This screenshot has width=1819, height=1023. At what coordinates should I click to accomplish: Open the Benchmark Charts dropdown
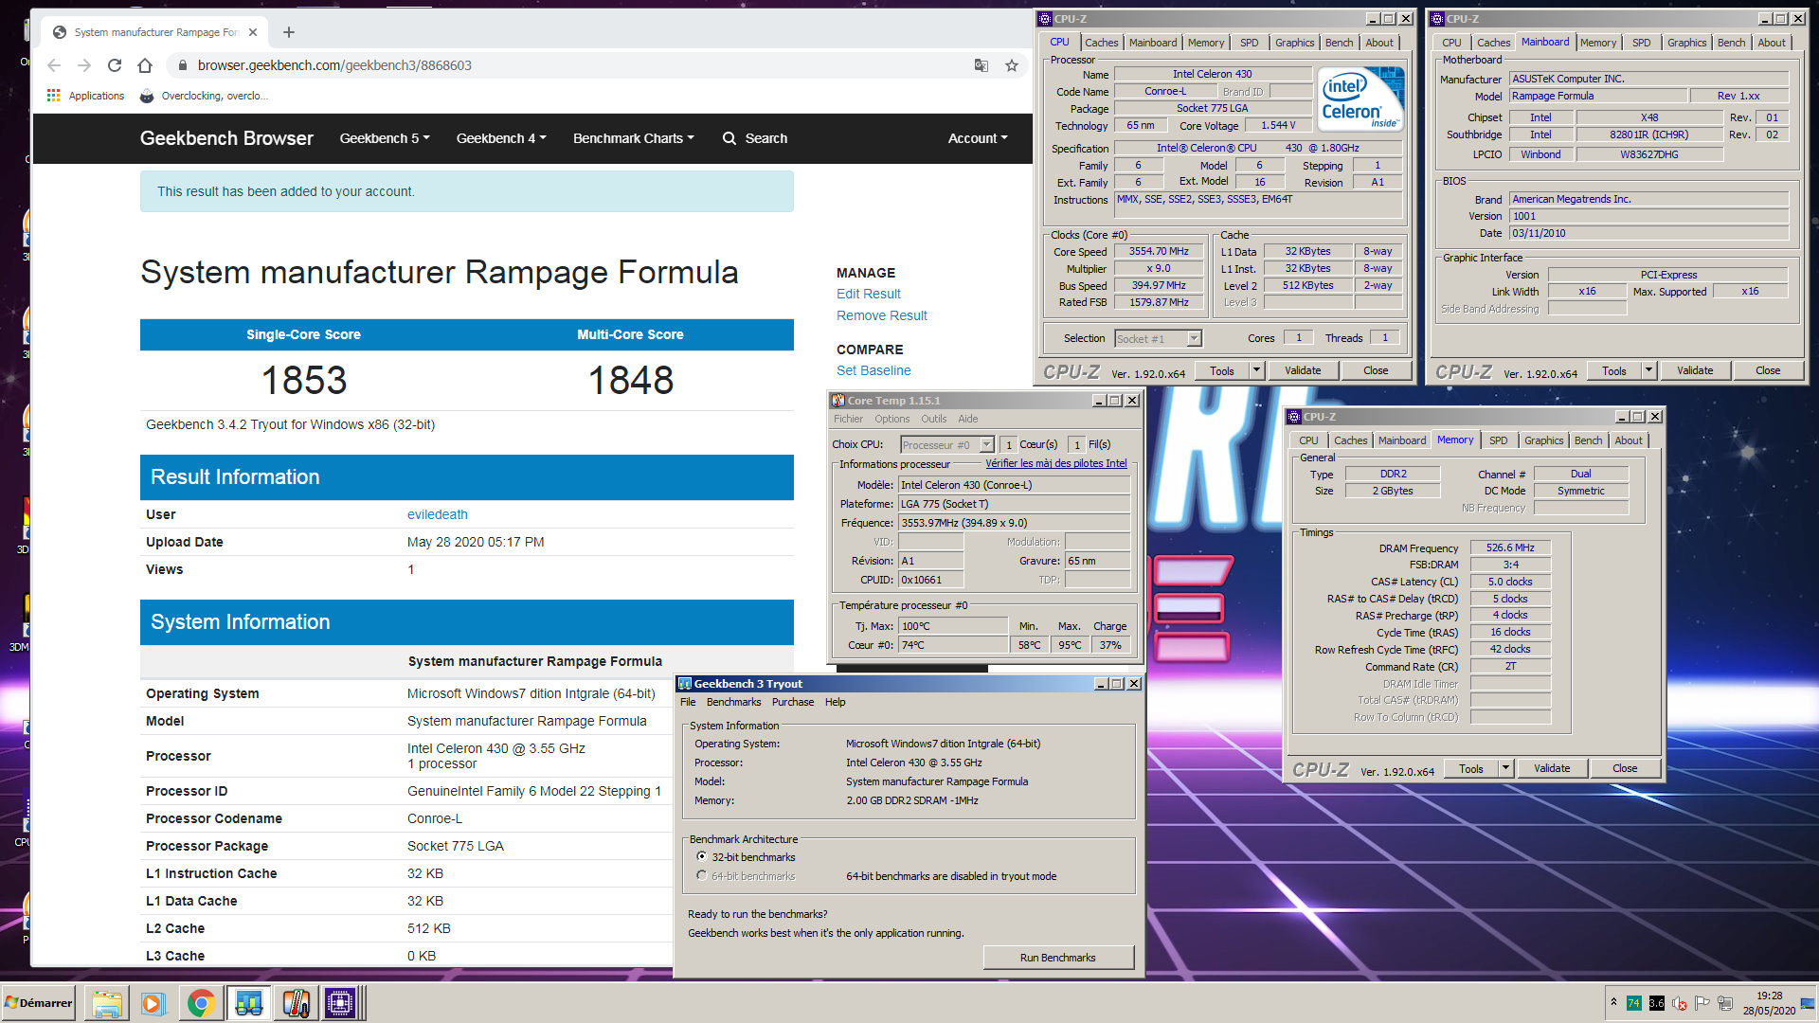pos(634,138)
